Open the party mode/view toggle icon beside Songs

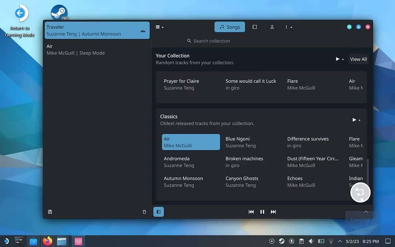coord(255,27)
